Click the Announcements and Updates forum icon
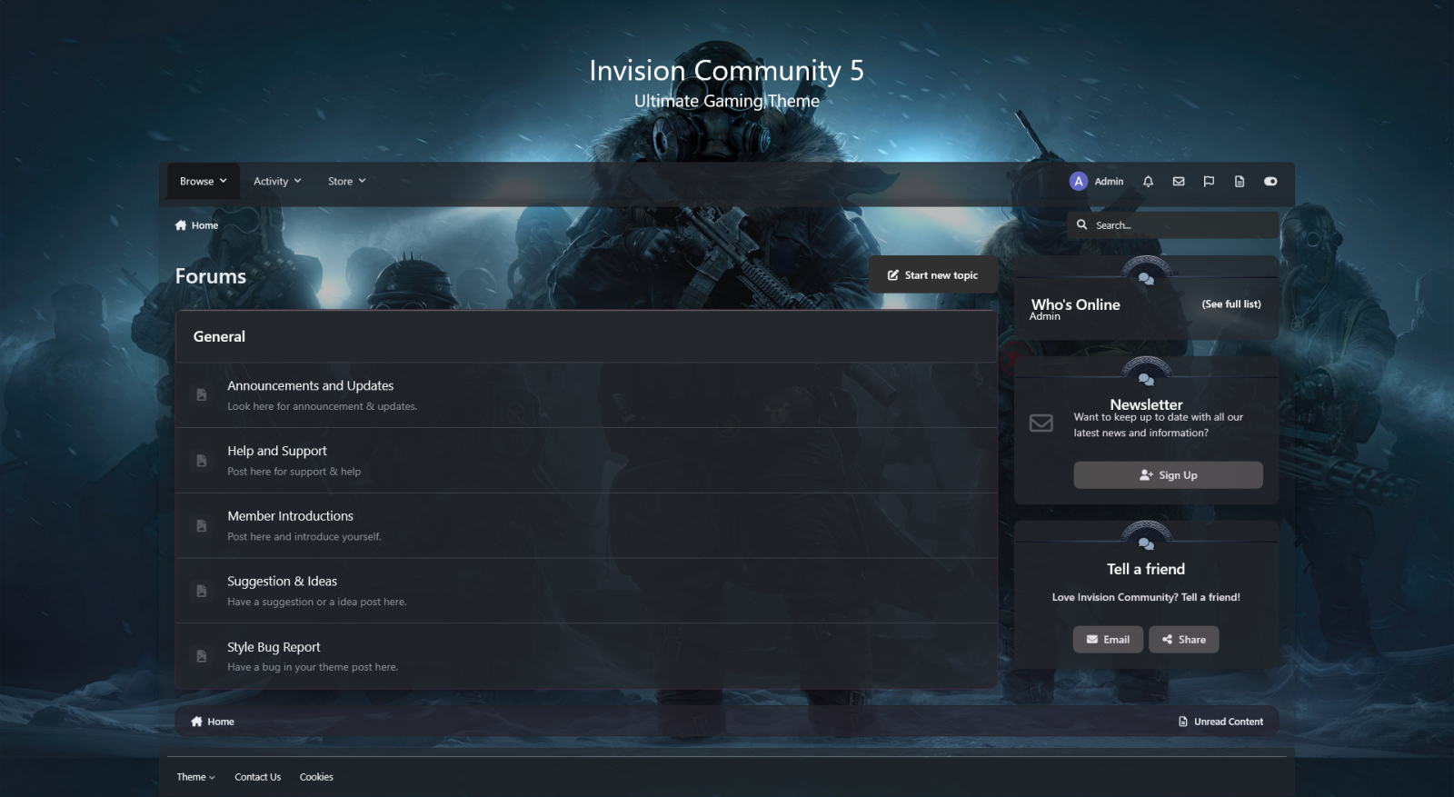1454x797 pixels. [x=202, y=395]
